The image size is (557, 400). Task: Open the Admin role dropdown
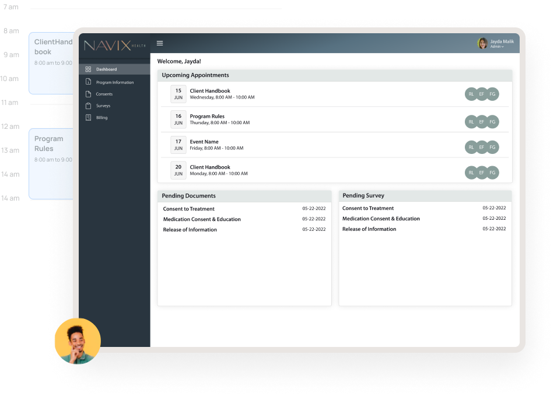pyautogui.click(x=497, y=46)
